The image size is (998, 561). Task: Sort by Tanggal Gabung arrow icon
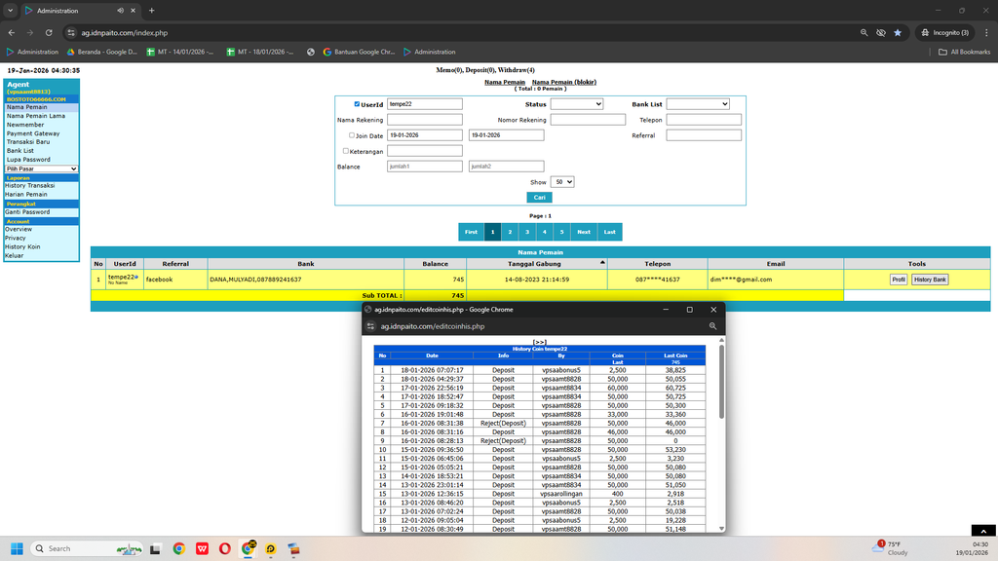602,262
